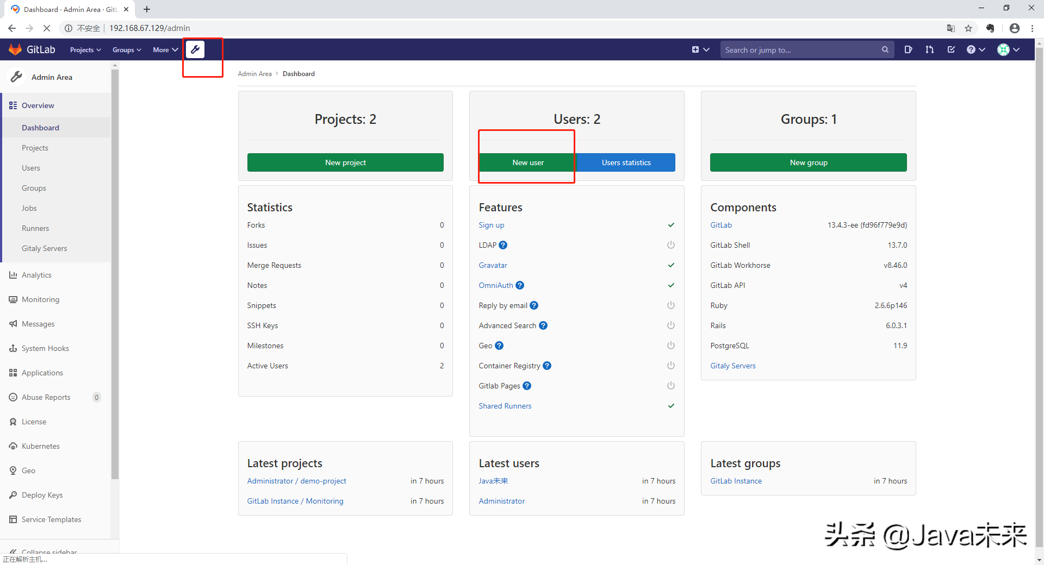Select Gitaly Servers in the sidebar

click(x=57, y=248)
